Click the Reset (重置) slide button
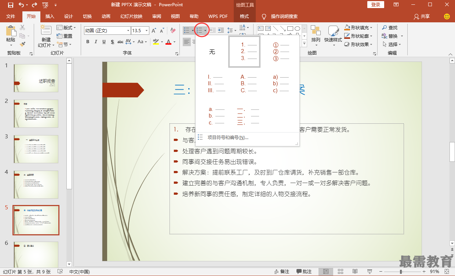 (65, 36)
